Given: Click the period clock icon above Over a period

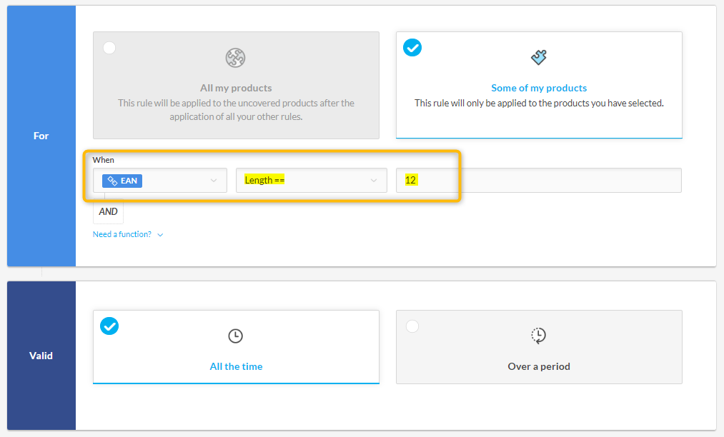Looking at the screenshot, I should [x=539, y=336].
